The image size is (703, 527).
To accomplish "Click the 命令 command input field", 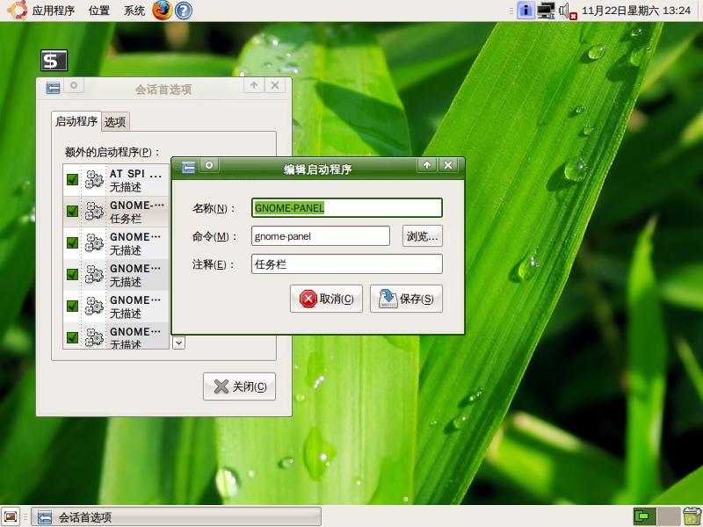I will click(321, 235).
